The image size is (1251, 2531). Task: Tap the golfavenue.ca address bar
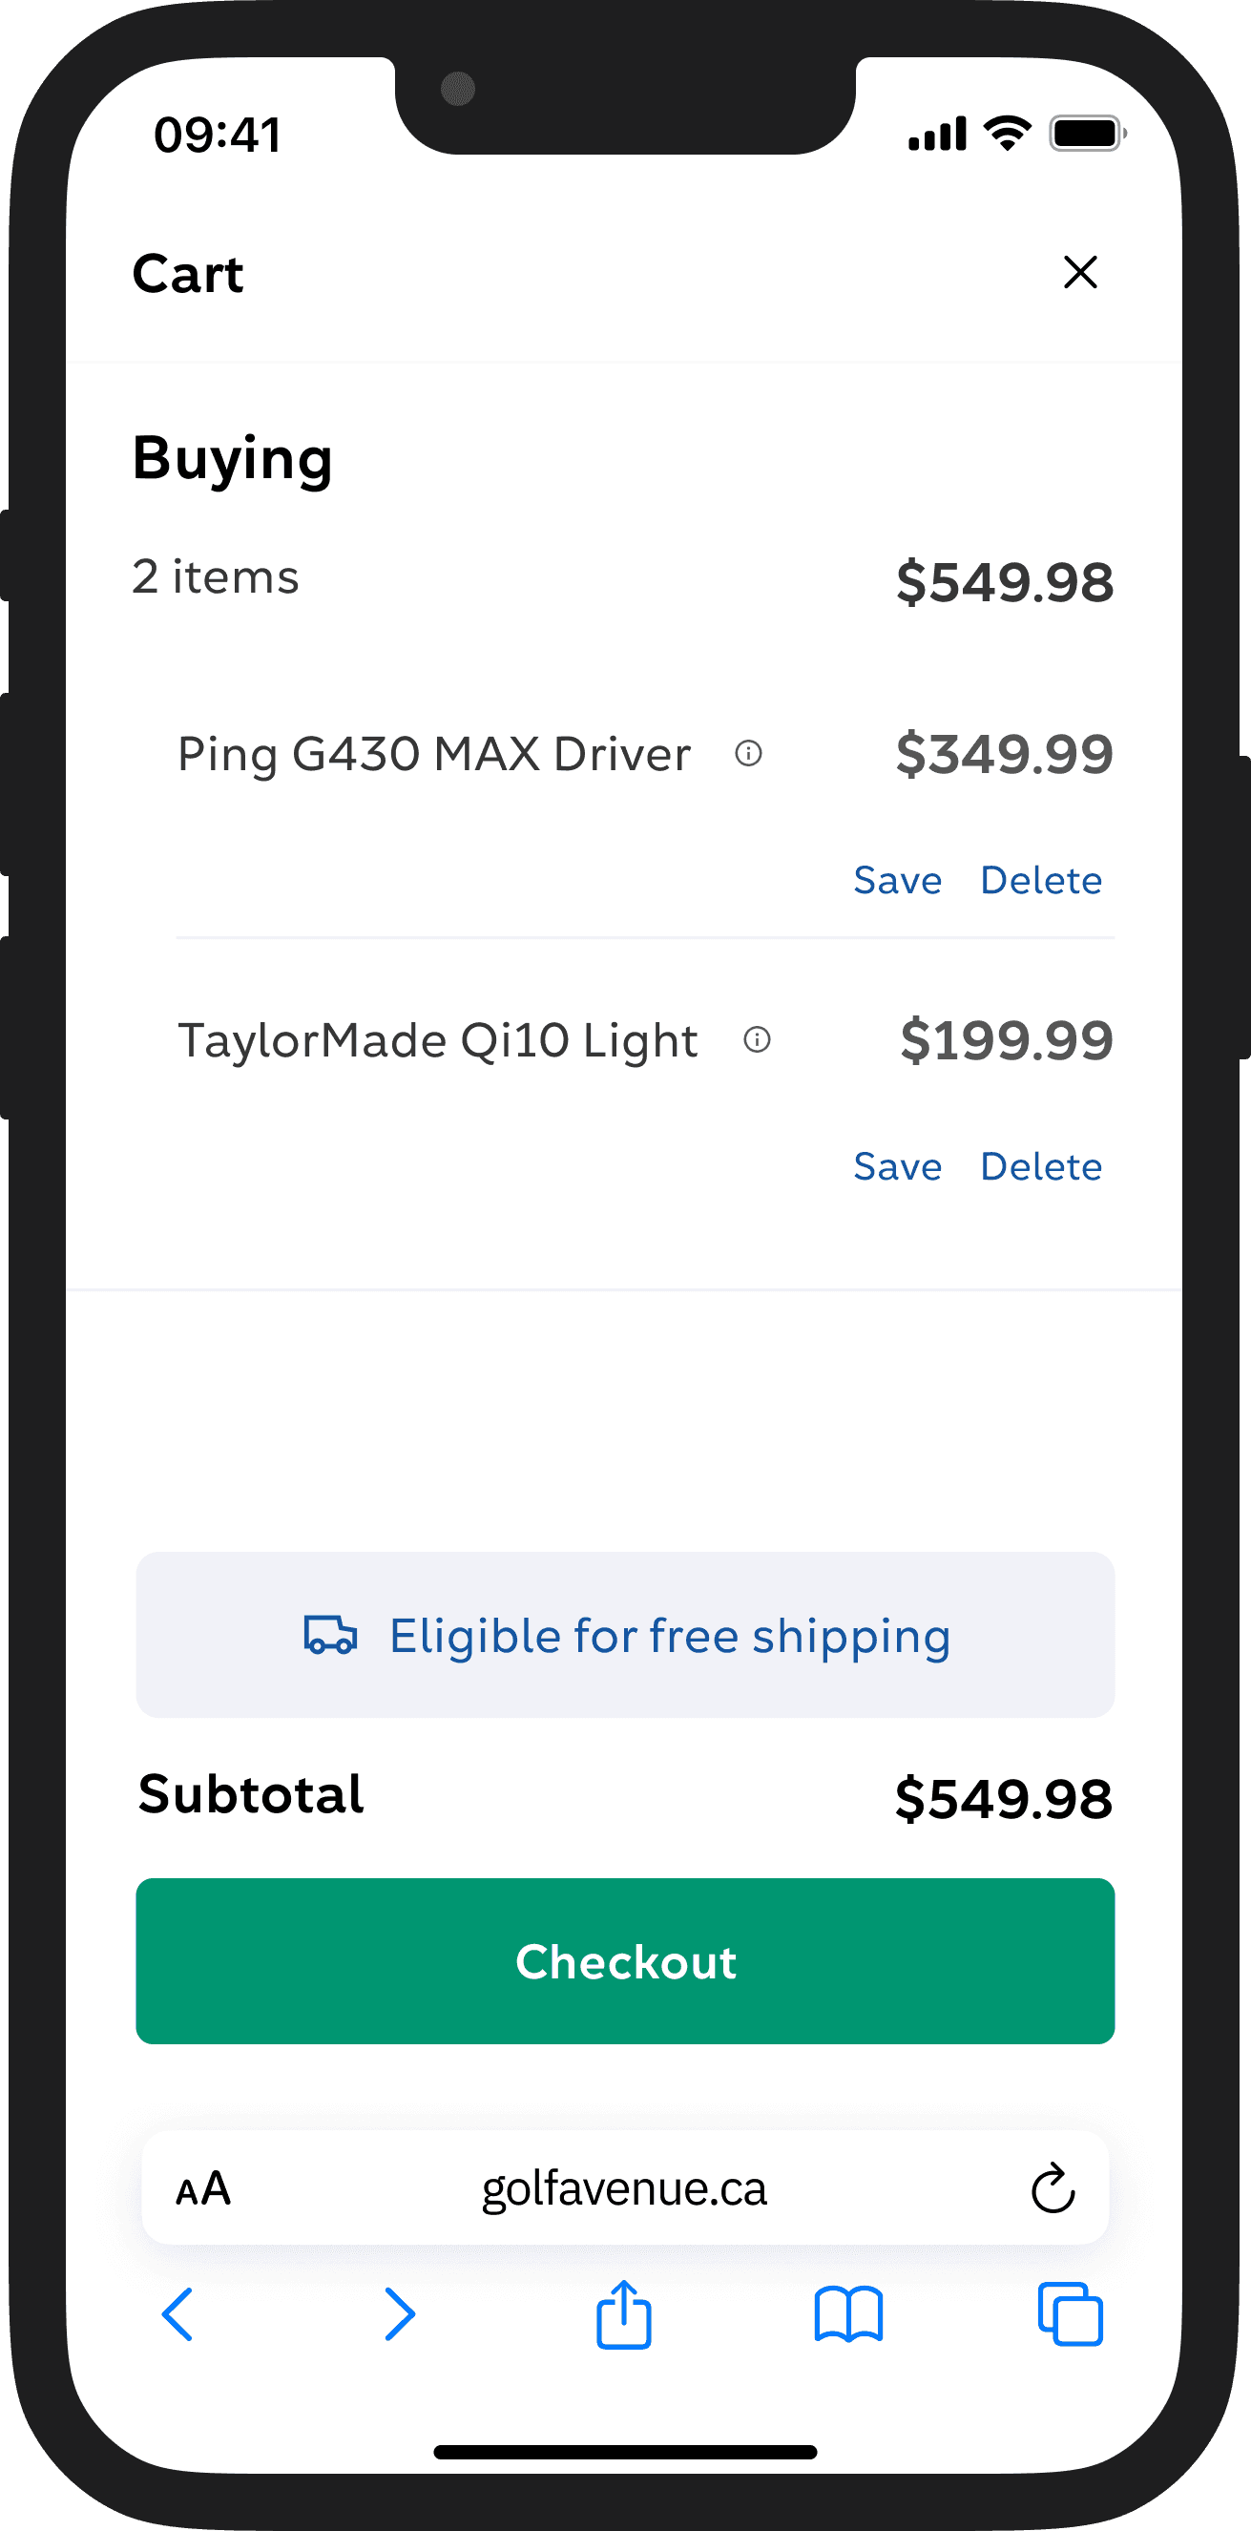coord(624,2189)
